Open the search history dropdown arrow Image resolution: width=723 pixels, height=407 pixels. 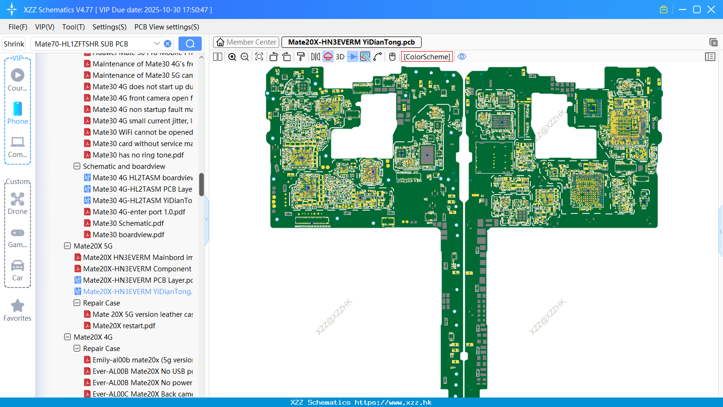tap(157, 43)
